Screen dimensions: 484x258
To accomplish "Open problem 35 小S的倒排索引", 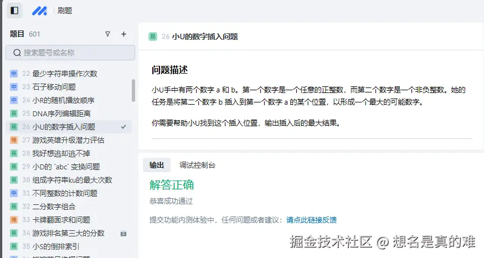I will pos(69,246).
